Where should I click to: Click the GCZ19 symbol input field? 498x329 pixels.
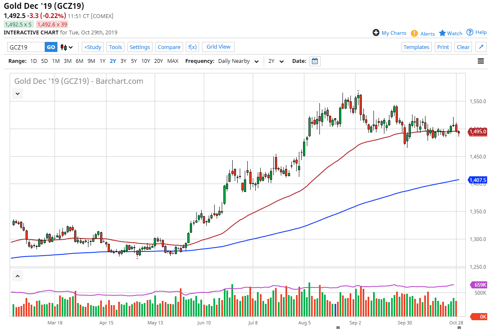(26, 47)
